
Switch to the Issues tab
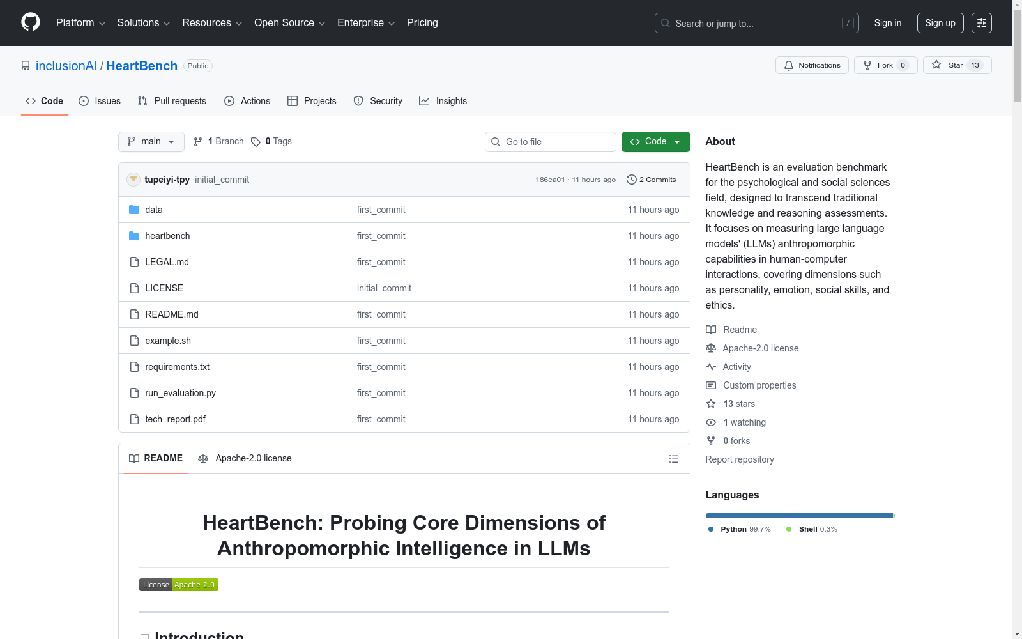100,101
